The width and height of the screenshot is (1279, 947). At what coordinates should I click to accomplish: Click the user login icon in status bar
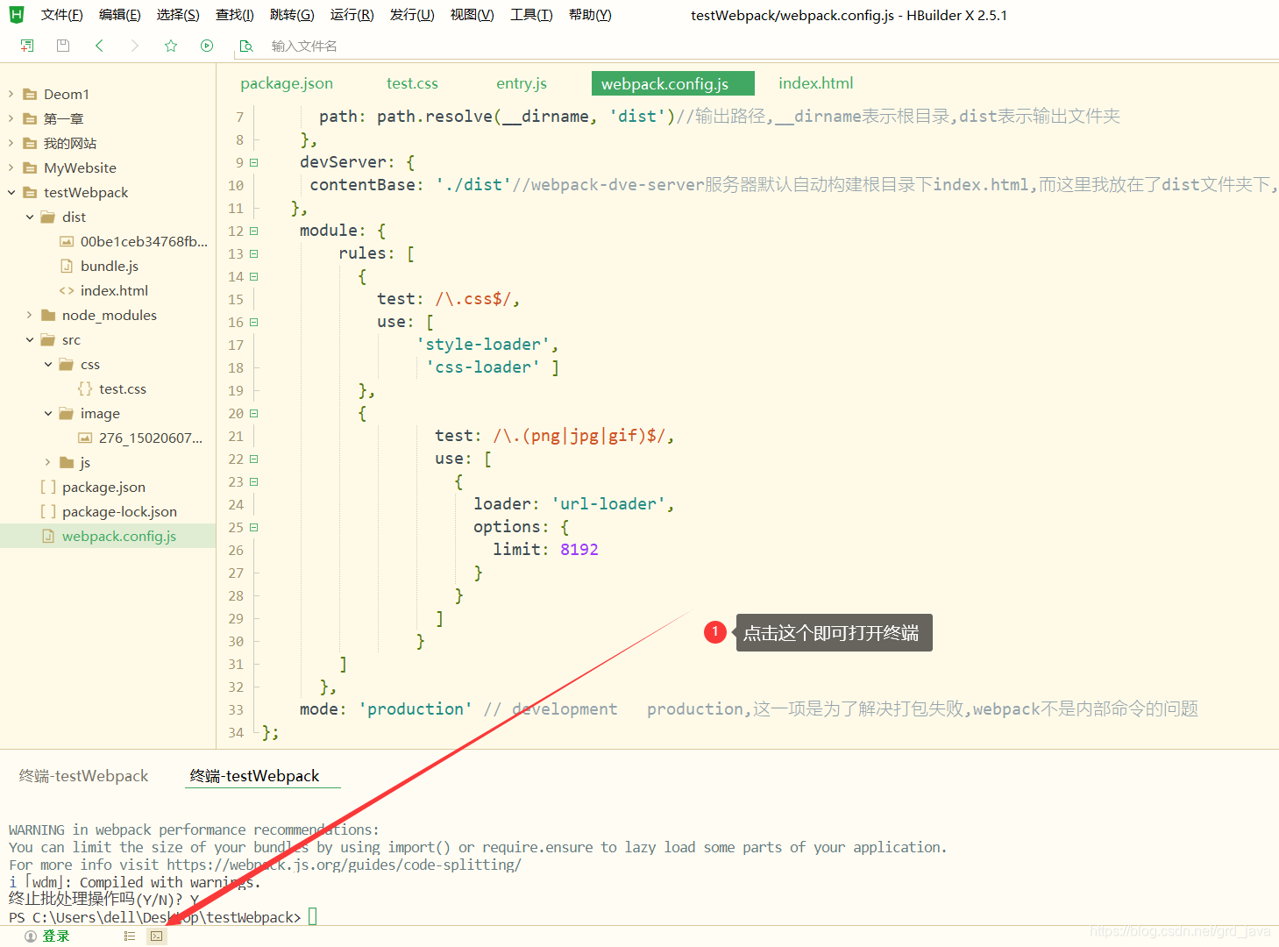[x=31, y=936]
